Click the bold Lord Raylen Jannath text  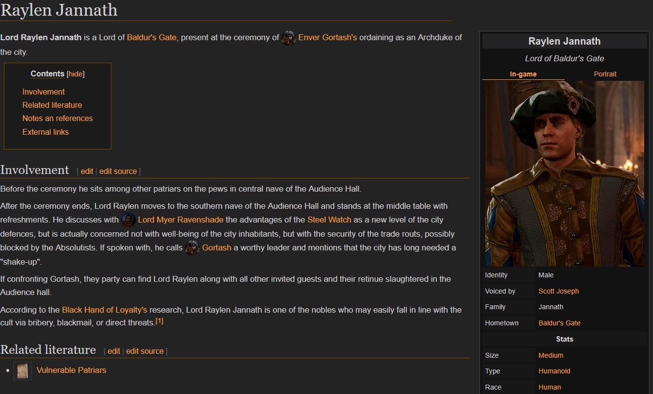(x=41, y=37)
